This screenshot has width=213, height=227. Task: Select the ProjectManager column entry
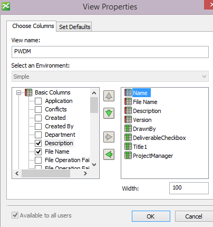[x=149, y=156]
